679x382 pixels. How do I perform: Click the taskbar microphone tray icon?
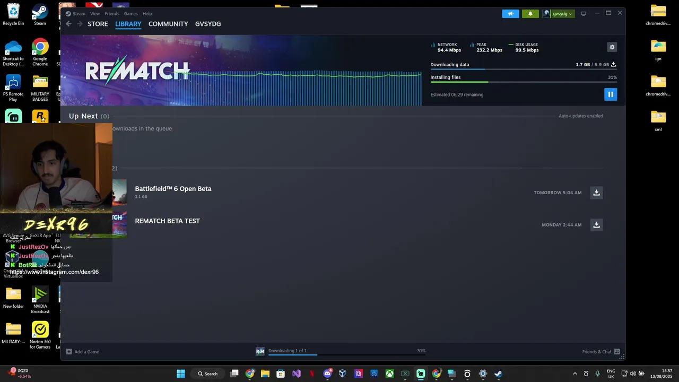(x=598, y=374)
